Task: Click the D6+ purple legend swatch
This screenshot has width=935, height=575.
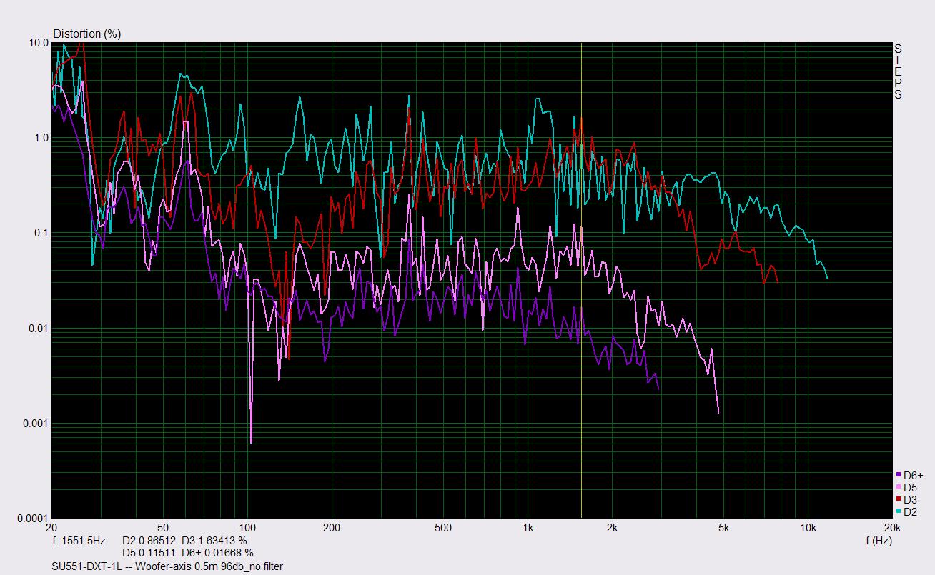Action: [x=899, y=475]
